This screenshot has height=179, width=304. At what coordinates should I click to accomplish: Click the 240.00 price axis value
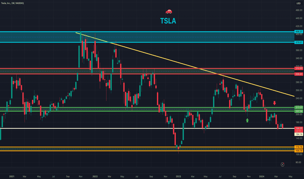[299, 98]
